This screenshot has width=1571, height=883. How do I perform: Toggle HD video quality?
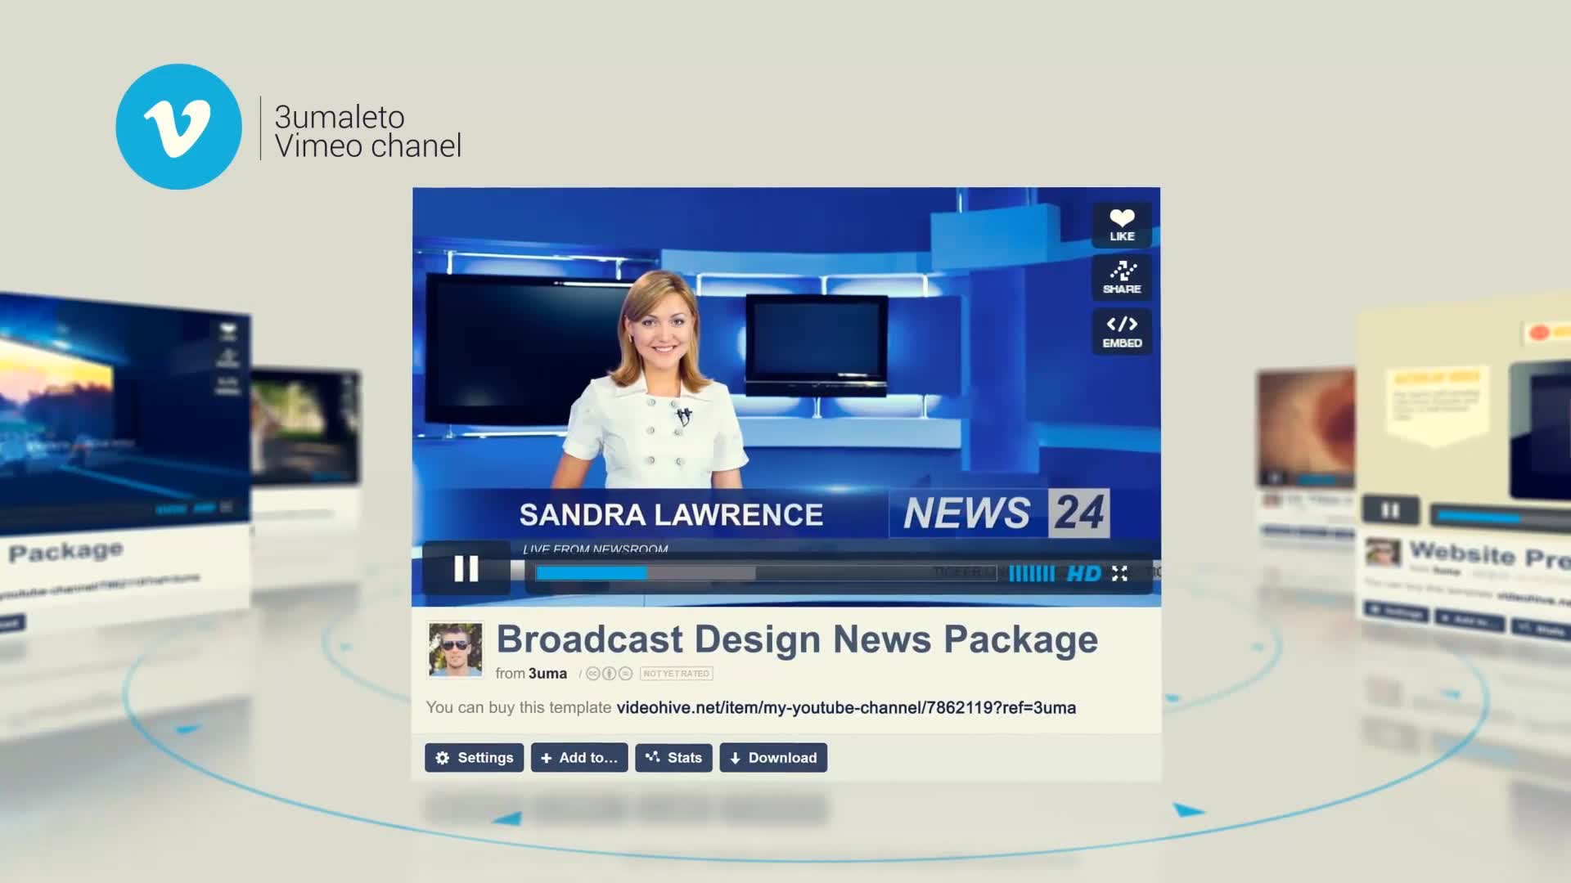tap(1084, 574)
